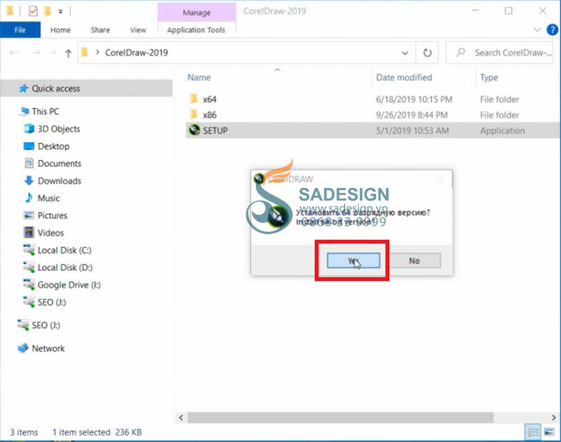Click the SETUP application icon
561x442 pixels.
pos(194,130)
